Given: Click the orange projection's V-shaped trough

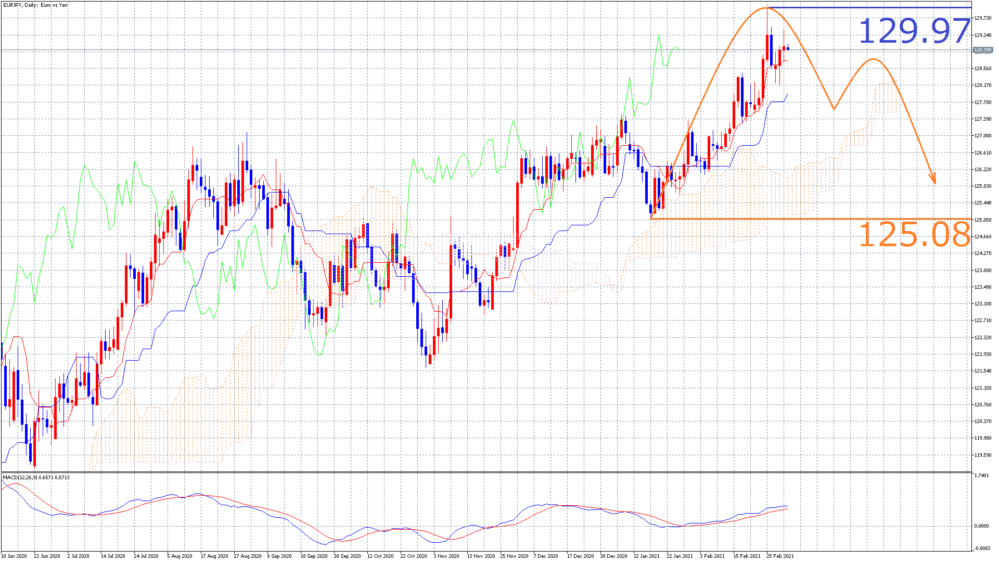Looking at the screenshot, I should 834,109.
